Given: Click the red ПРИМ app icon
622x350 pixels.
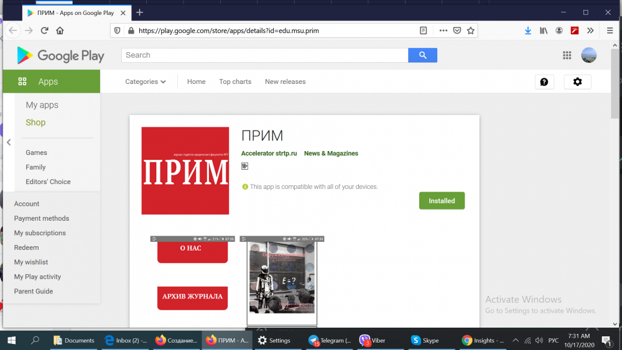Looking at the screenshot, I should click(x=185, y=171).
